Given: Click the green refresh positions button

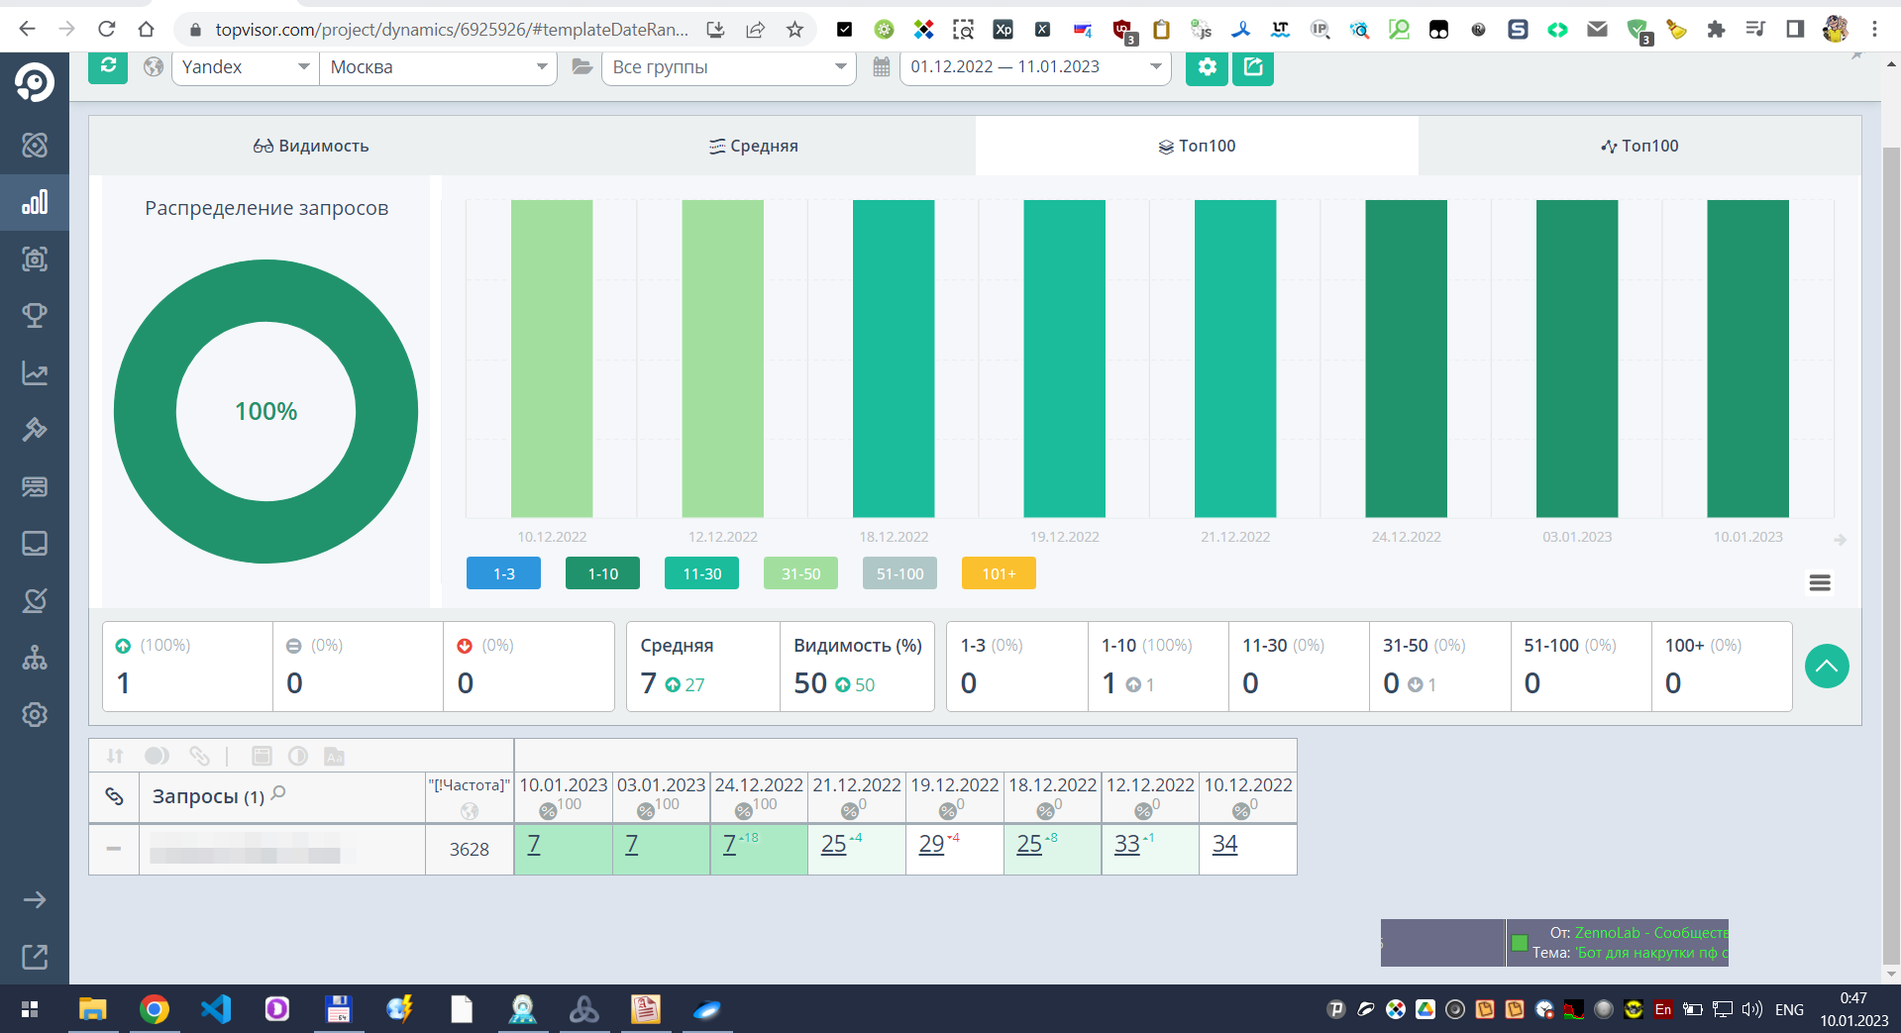Looking at the screenshot, I should coord(108,66).
